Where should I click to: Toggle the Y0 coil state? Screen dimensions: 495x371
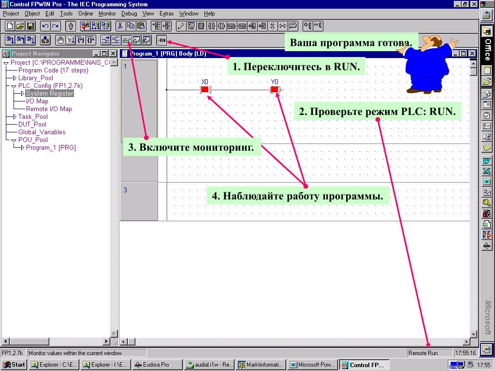coord(275,89)
